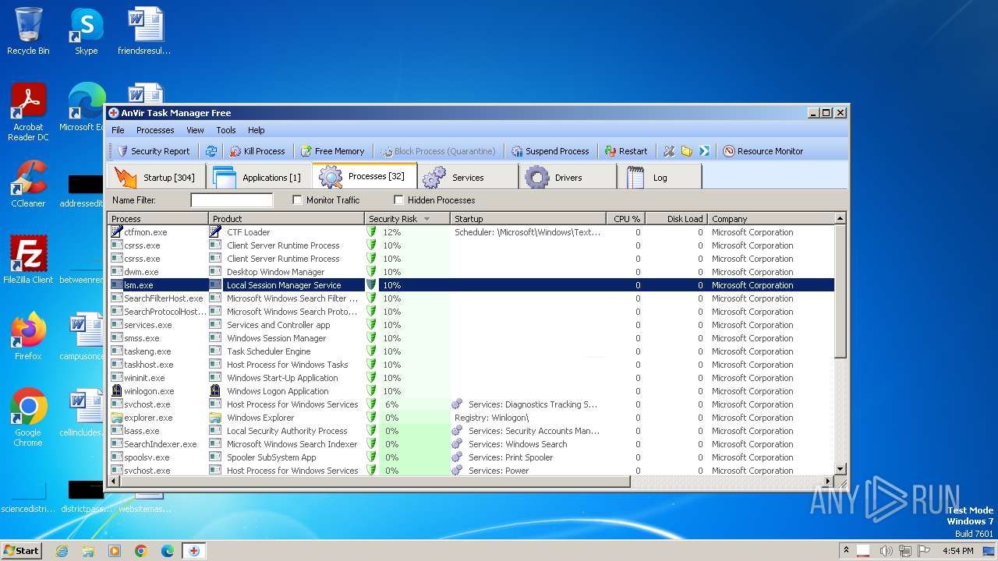998x561 pixels.
Task: Open the Log tab
Action: point(659,177)
